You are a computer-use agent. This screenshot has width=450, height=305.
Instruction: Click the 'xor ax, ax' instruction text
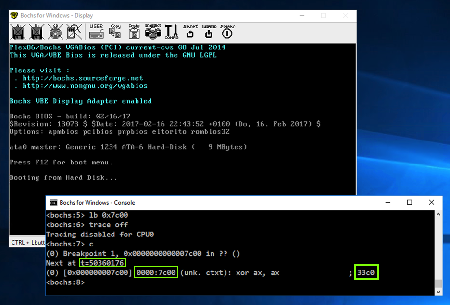[x=257, y=273]
